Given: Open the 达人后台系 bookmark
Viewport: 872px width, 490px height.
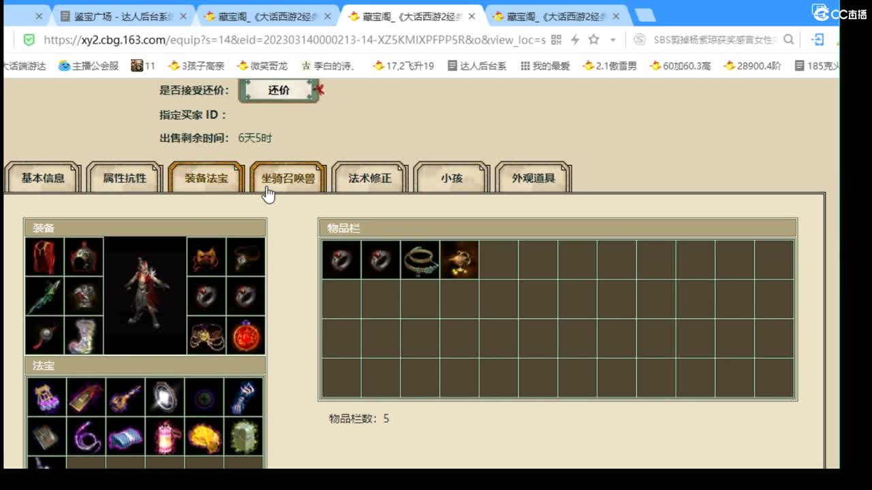Looking at the screenshot, I should click(477, 66).
